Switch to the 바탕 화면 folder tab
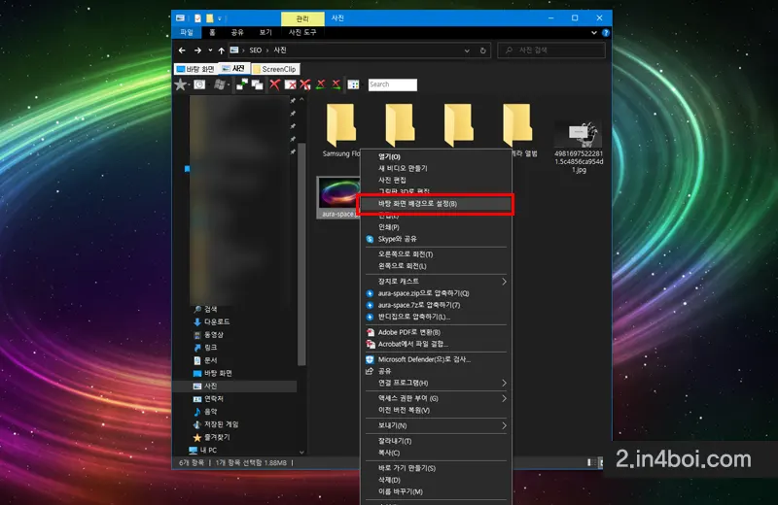Screen dimensions: 778x505 196,69
